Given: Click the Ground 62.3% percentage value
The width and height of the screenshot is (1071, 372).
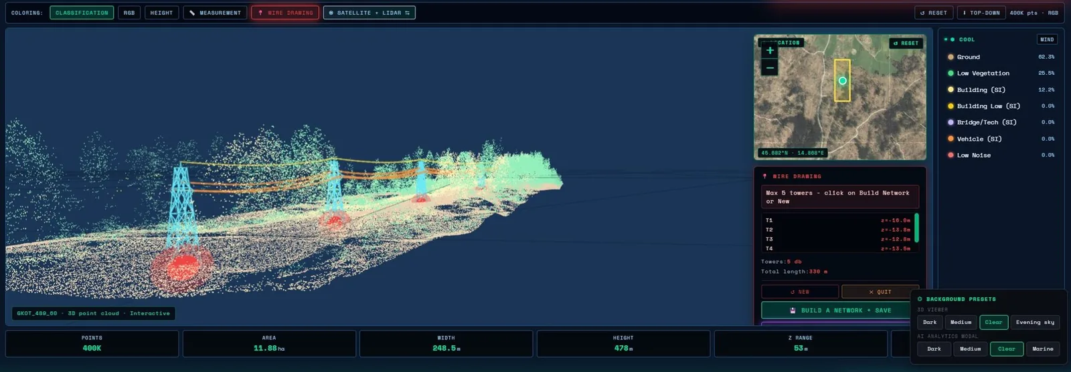Looking at the screenshot, I should 1046,57.
